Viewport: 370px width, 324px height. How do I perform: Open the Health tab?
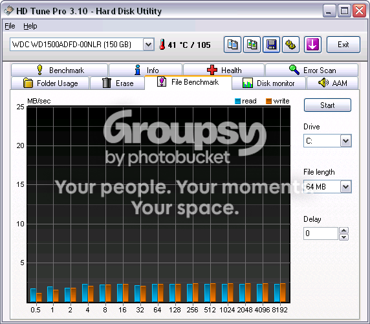(x=224, y=70)
